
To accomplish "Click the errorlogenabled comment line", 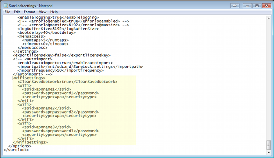I will click(x=74, y=21).
